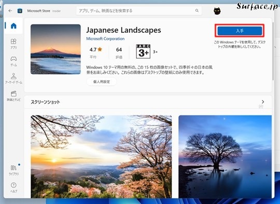The width and height of the screenshot is (280, 204).
Task: Open the Home sidebar tab
Action: (13, 26)
